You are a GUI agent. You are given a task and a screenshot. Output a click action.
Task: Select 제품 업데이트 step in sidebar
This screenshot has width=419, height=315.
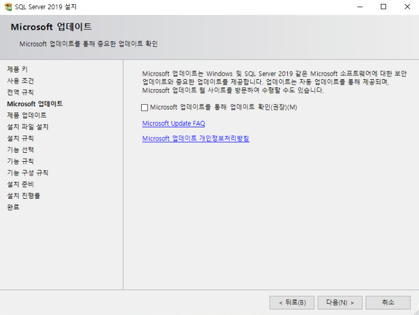coord(27,115)
